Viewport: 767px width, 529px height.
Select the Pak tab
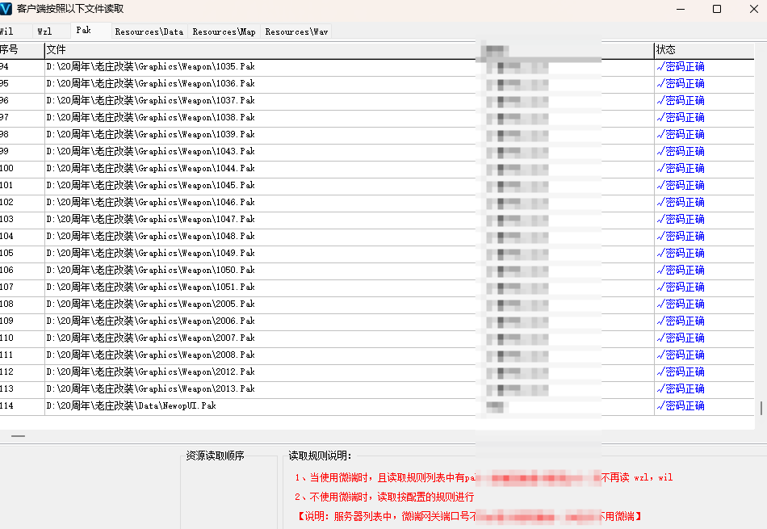pos(91,31)
